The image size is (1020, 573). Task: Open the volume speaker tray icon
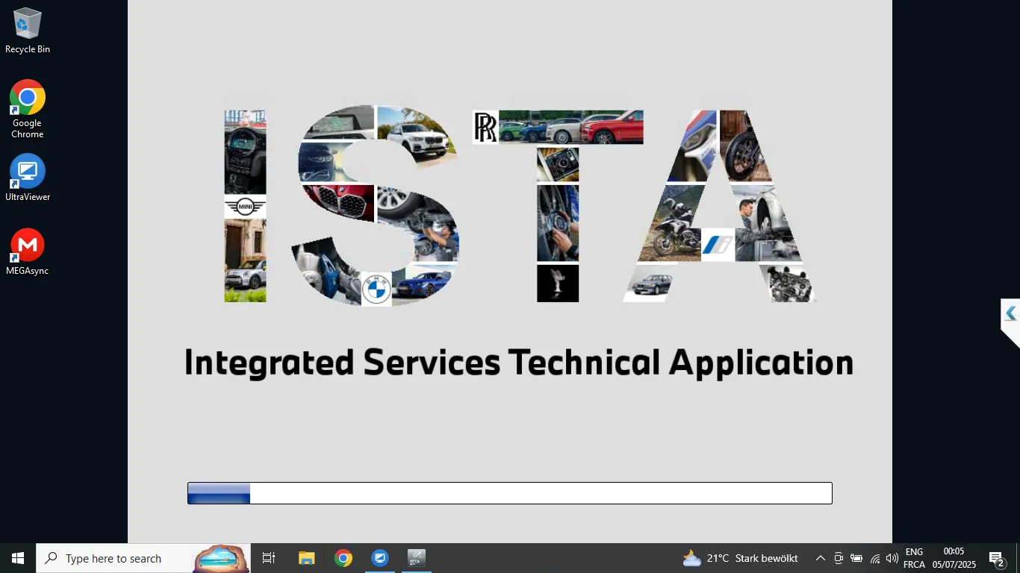[x=892, y=558]
